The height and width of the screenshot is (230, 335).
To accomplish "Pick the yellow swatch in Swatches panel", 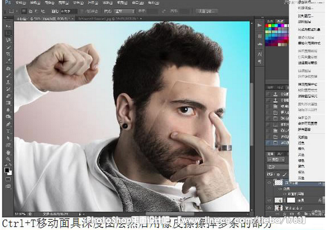I will click(x=270, y=26).
